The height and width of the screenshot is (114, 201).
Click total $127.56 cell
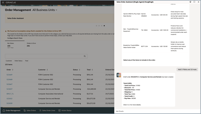point(90,94)
